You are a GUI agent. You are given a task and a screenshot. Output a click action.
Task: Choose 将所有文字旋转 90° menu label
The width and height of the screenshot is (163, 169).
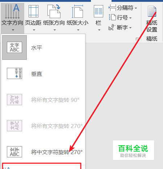coord(55,100)
